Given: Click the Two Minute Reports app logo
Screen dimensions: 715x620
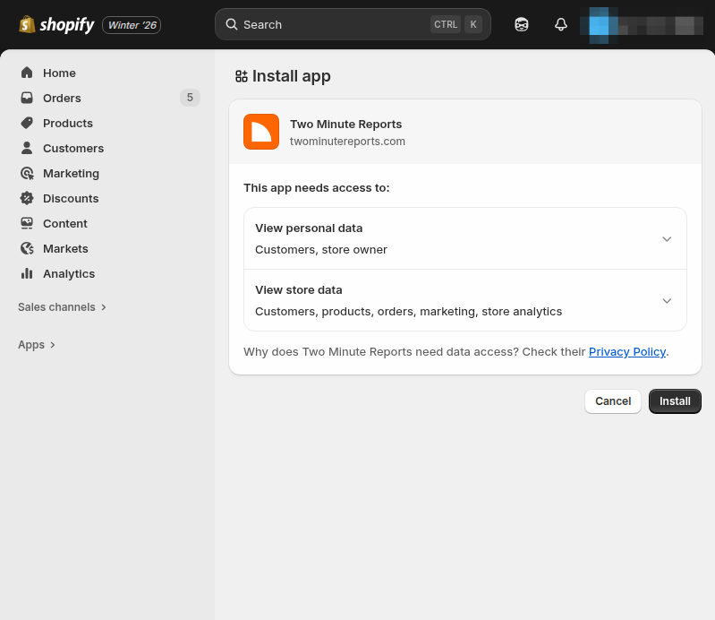Looking at the screenshot, I should coord(261,132).
